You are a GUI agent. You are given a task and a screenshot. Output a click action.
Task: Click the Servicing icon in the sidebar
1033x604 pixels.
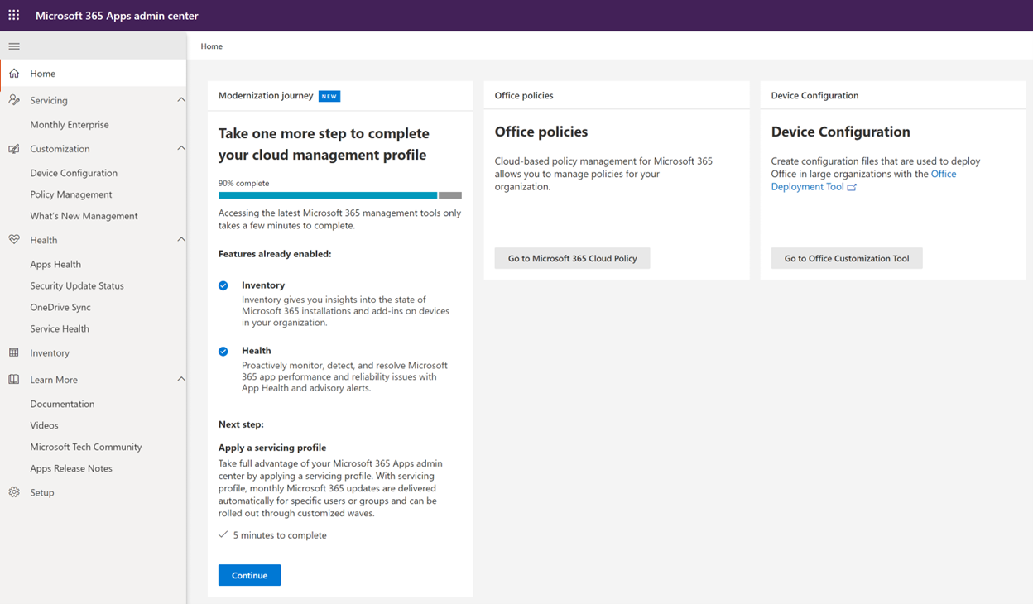(13, 99)
